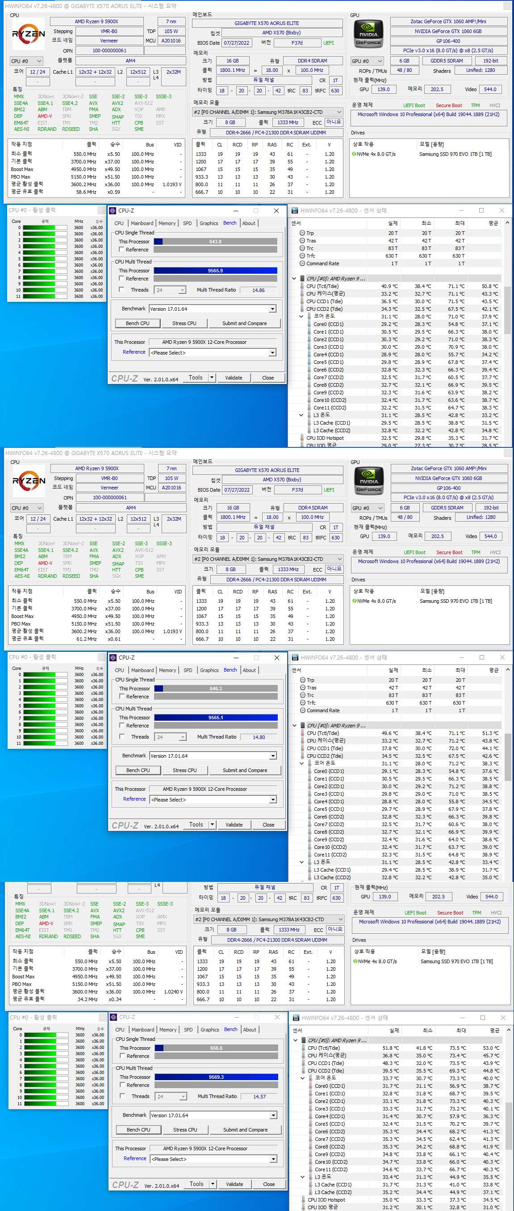The image size is (514, 1211).
Task: Click the thermometer icon of the Core0 (CCD1) row reading 29.2 °C
Action: pyautogui.click(x=309, y=324)
